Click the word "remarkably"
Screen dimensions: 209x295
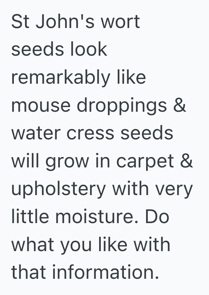click(x=61, y=78)
